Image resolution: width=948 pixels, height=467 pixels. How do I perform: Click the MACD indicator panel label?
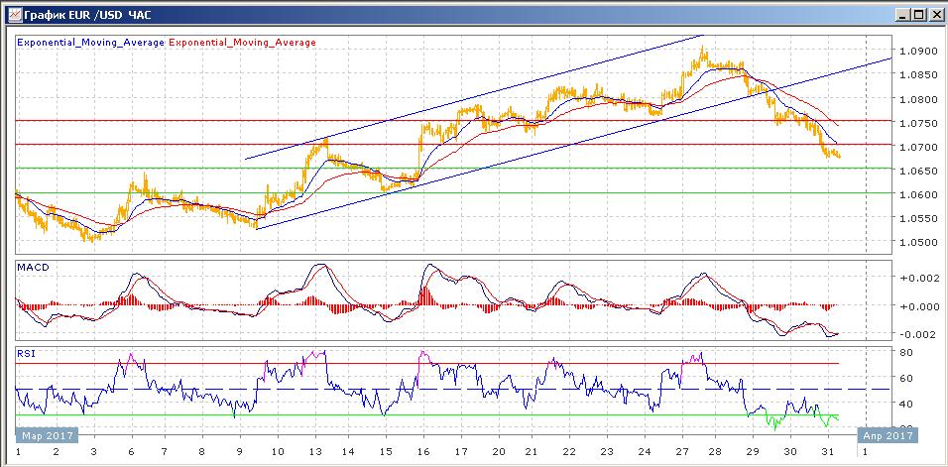(33, 268)
